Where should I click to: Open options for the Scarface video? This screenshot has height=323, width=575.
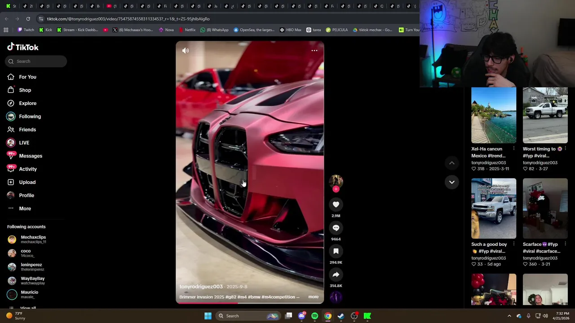(x=565, y=244)
